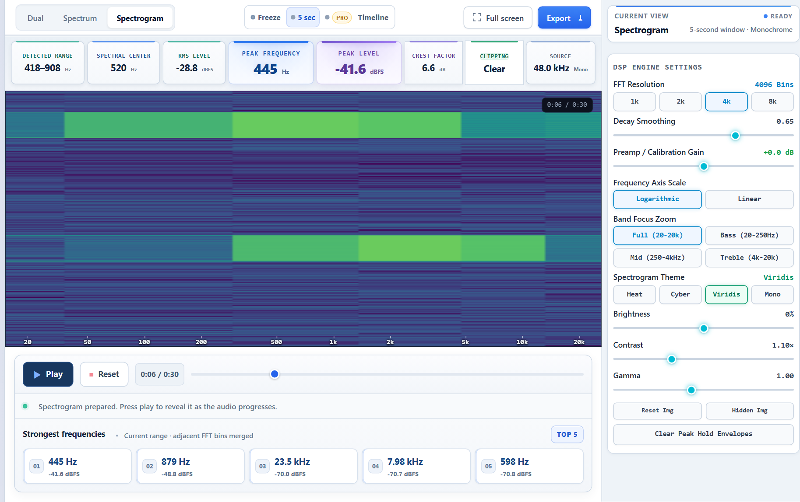This screenshot has height=502, width=800.
Task: Select Mid (250-4kHz) band focus
Action: coord(657,258)
